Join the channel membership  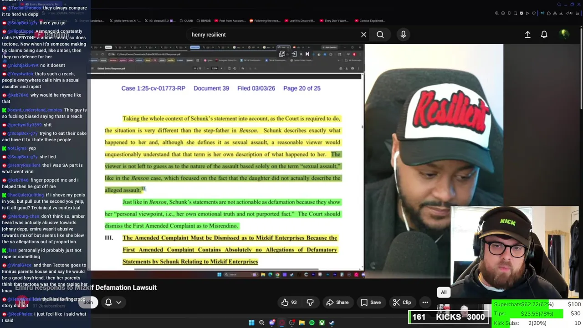(88, 302)
